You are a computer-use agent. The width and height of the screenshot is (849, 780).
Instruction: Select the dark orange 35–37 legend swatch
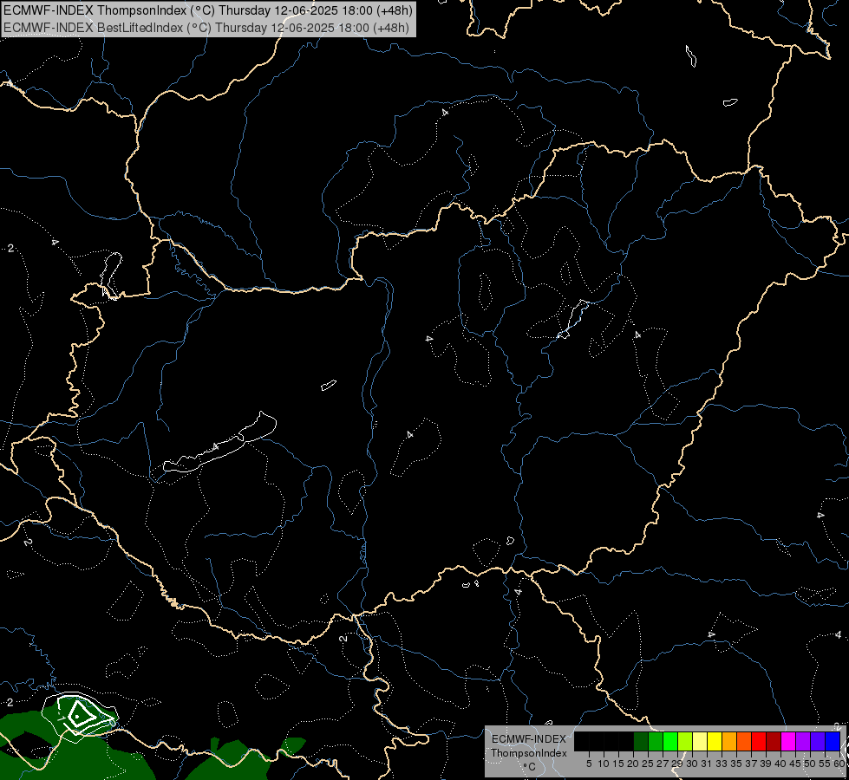click(744, 741)
